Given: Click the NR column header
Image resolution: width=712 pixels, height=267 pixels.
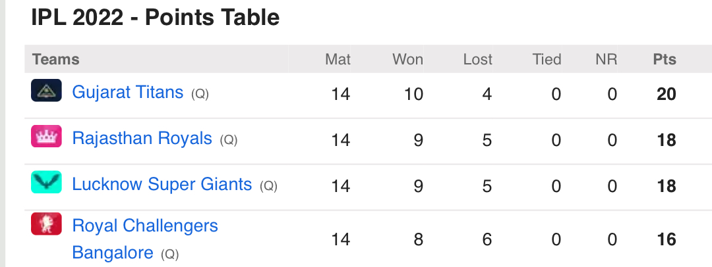Looking at the screenshot, I should click(x=607, y=59).
